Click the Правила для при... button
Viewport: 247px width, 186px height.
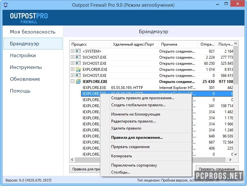tap(85, 169)
